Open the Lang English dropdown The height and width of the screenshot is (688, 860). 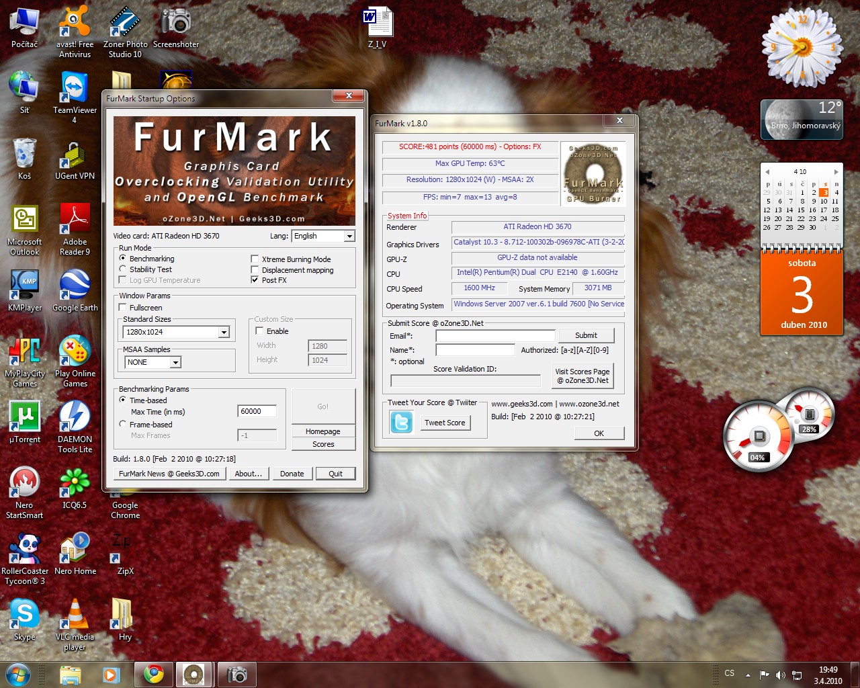click(349, 236)
